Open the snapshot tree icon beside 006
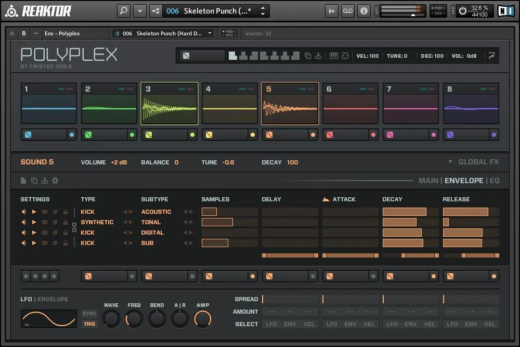 coord(155,11)
